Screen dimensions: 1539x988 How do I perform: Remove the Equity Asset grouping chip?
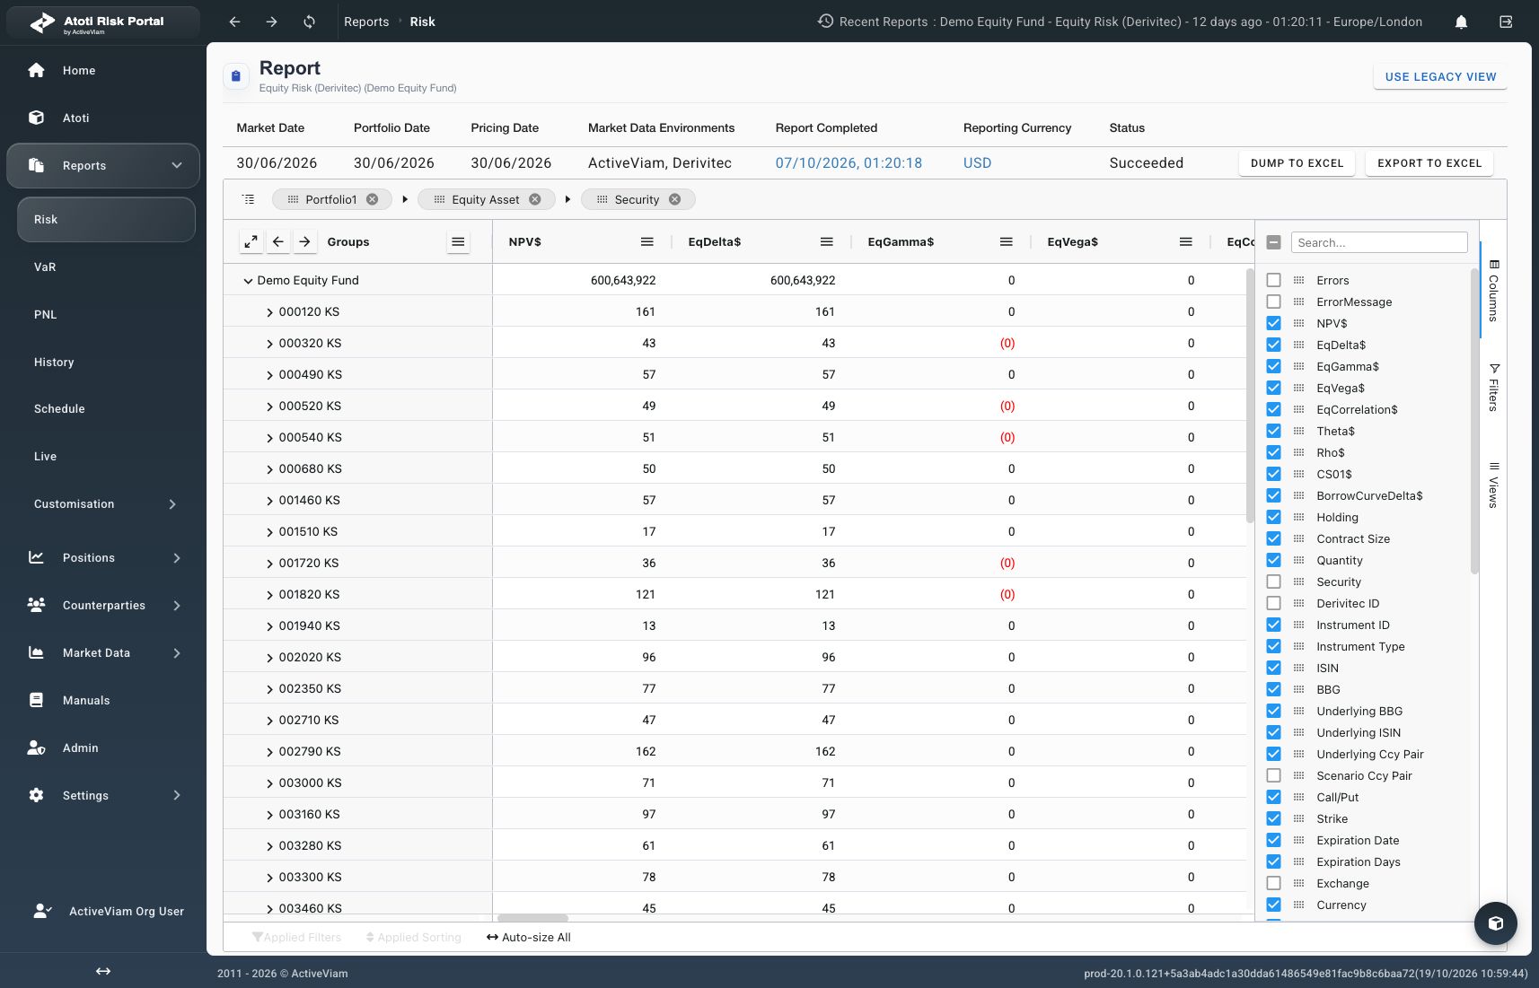[x=535, y=199]
